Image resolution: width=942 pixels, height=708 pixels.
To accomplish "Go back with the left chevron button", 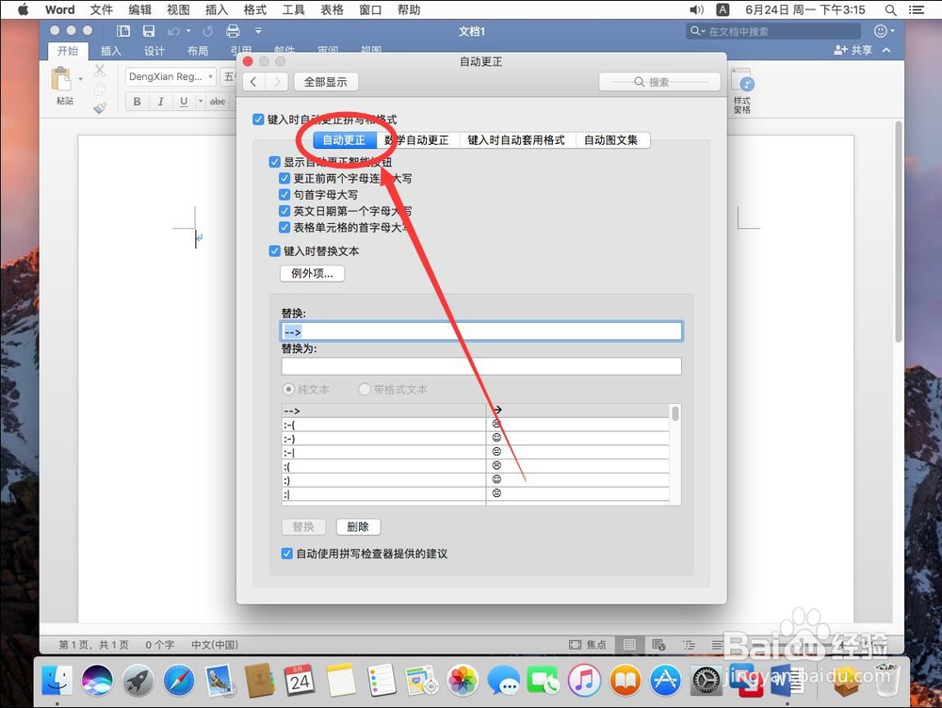I will [253, 82].
